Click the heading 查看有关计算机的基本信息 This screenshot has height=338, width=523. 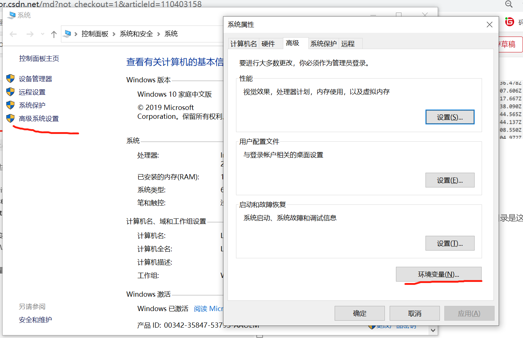pyautogui.click(x=175, y=62)
